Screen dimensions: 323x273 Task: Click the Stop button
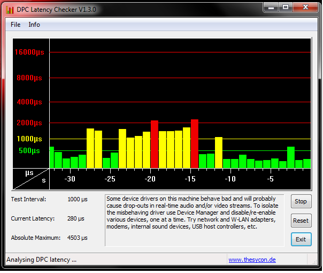point(301,201)
